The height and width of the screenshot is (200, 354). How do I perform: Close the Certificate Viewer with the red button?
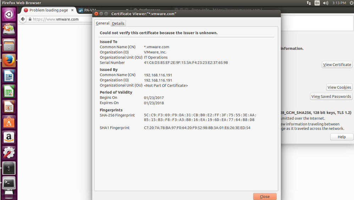point(96,14)
